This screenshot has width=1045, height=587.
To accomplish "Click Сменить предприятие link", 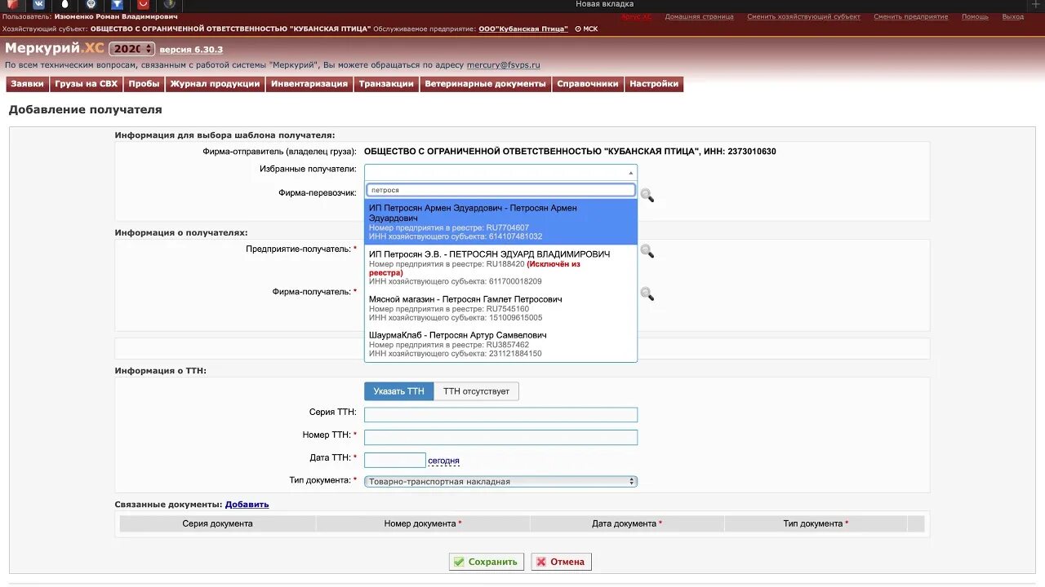I will [910, 17].
